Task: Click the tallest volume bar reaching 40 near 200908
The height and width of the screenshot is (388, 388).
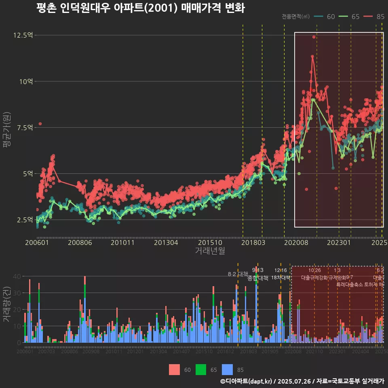Action: coord(85,309)
